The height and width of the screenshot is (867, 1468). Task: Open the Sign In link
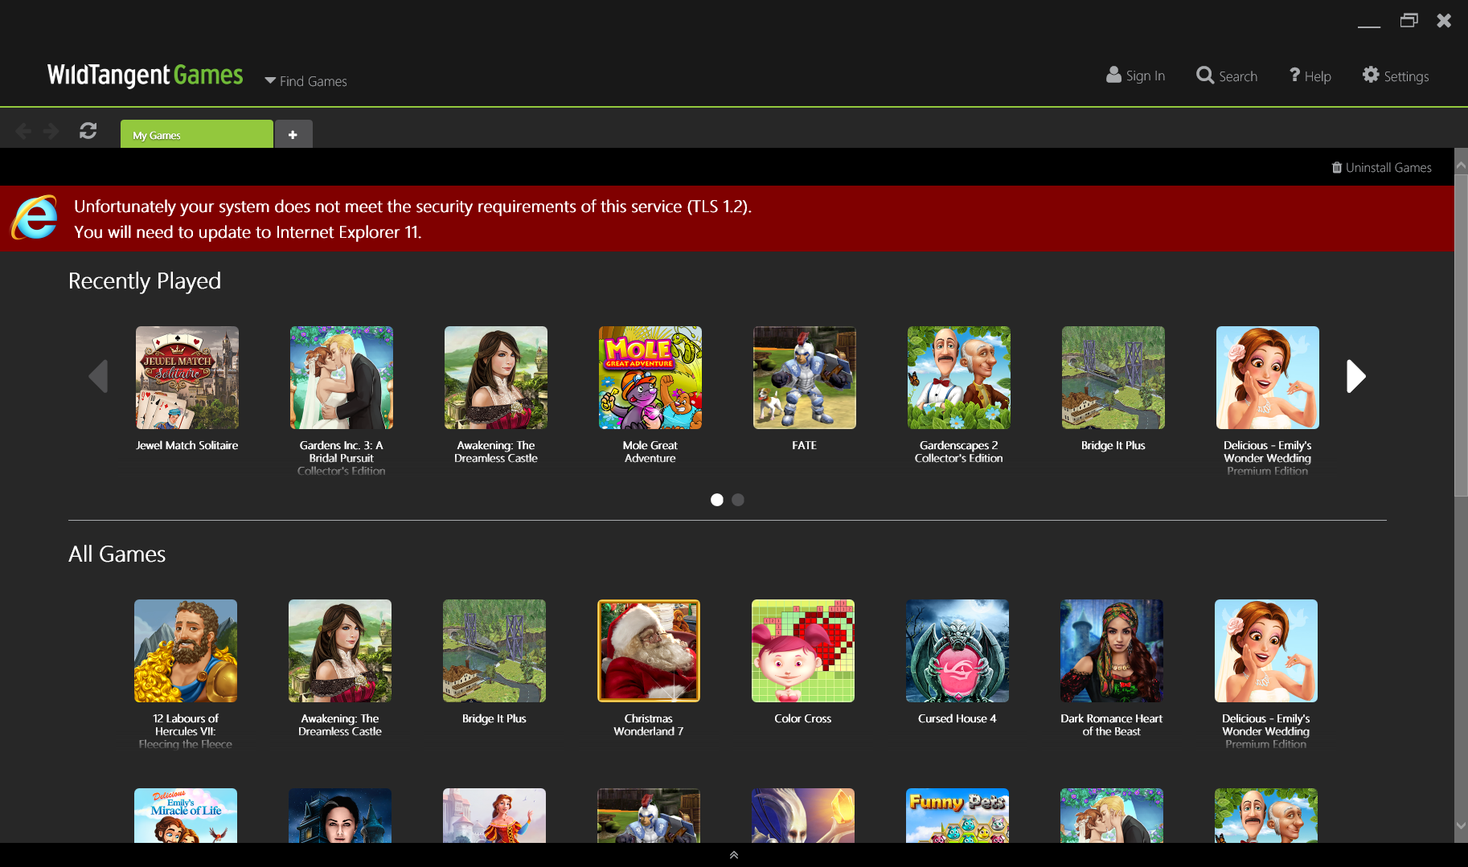pos(1135,76)
